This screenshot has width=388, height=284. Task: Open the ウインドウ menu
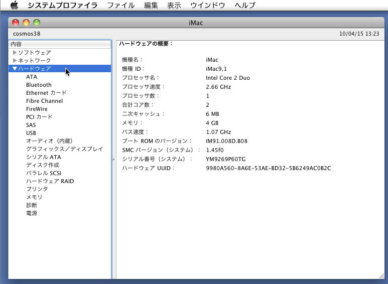point(207,6)
